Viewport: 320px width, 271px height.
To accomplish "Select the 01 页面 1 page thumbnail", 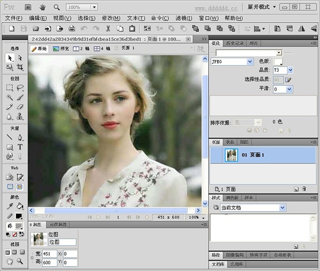I will (x=231, y=155).
